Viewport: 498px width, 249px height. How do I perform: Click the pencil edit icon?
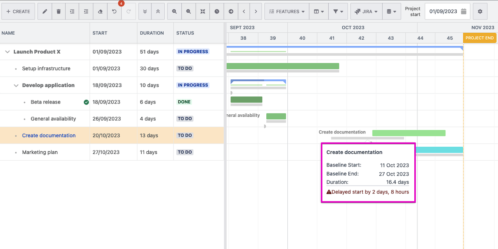tap(45, 12)
